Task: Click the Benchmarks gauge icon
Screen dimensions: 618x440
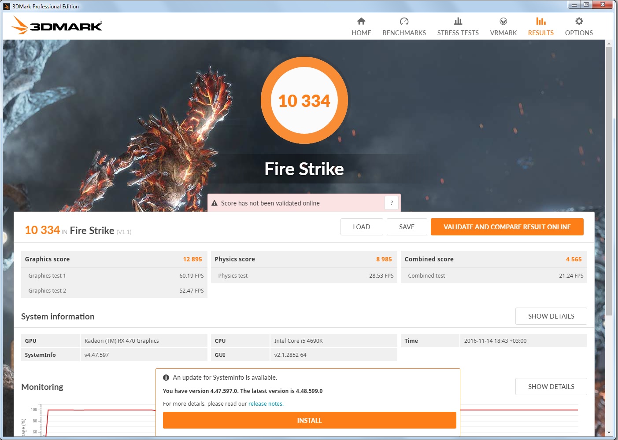Action: coord(404,21)
